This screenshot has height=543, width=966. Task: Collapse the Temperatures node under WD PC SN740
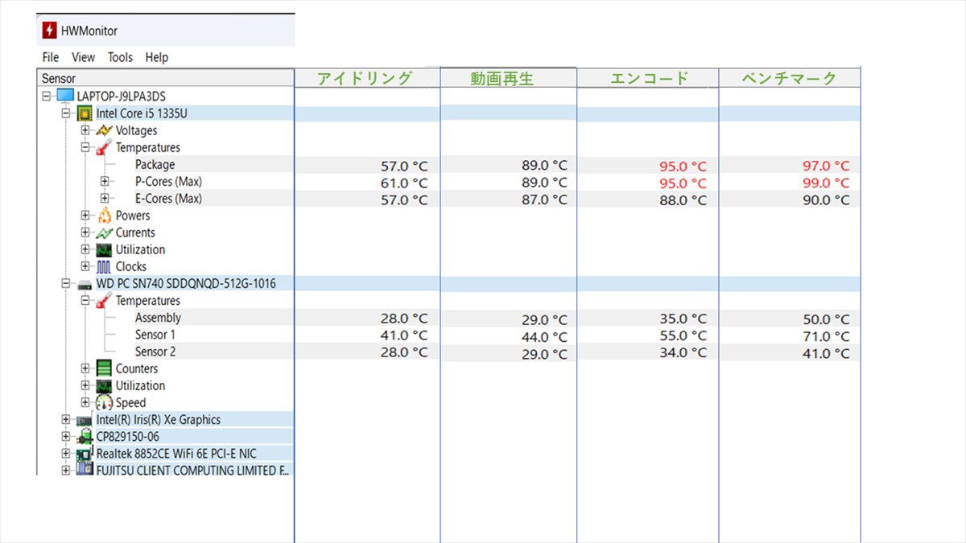(x=85, y=301)
